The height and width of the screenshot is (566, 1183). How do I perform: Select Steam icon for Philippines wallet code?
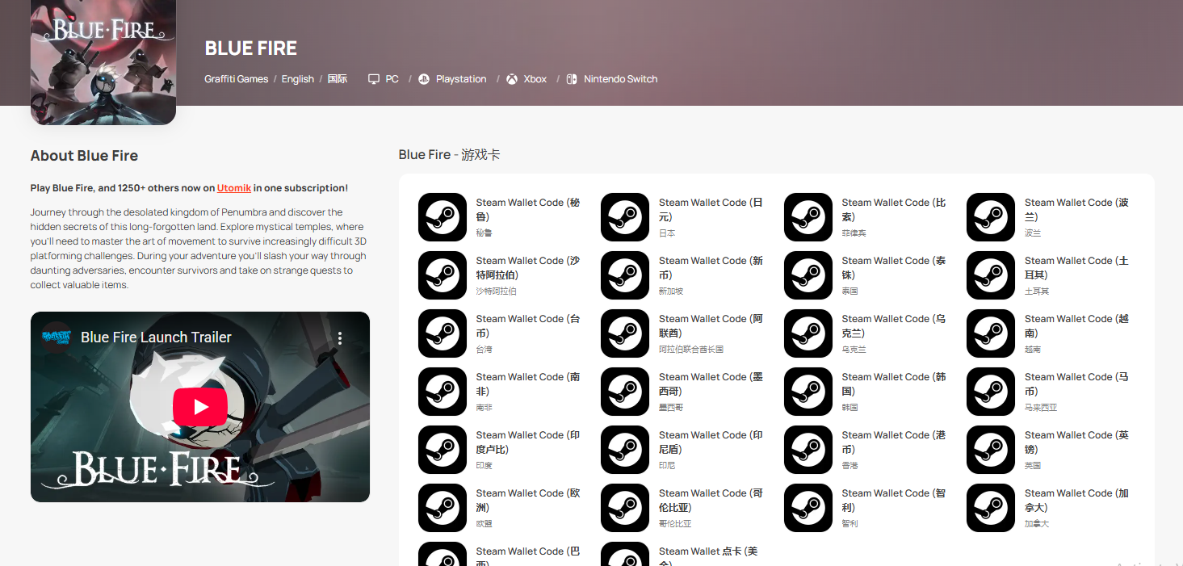point(808,217)
